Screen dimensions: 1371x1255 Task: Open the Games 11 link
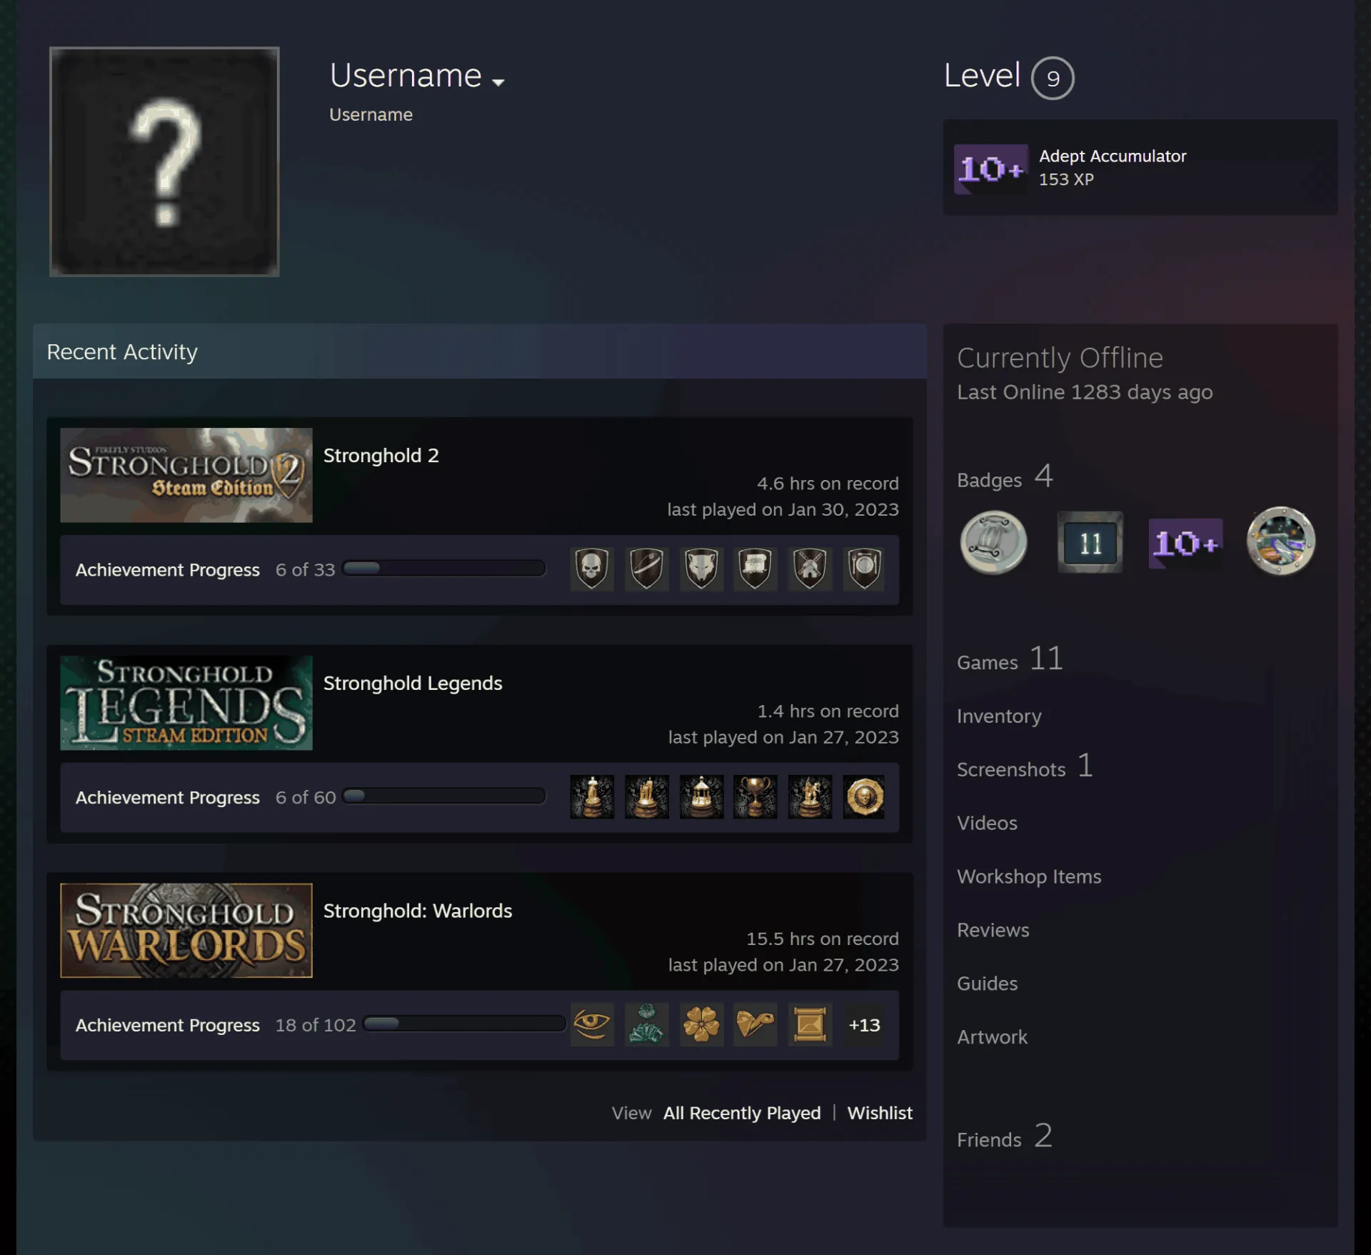[1010, 659]
